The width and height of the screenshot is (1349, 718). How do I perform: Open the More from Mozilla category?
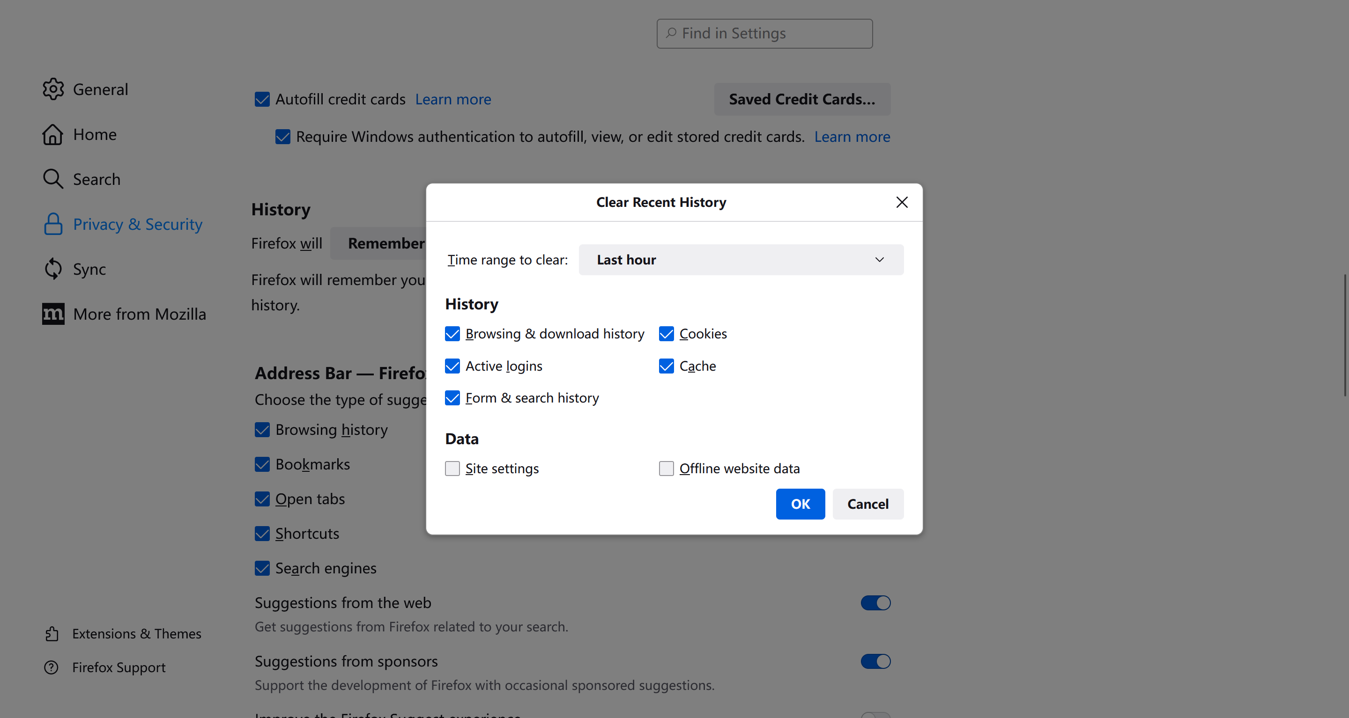coord(139,314)
